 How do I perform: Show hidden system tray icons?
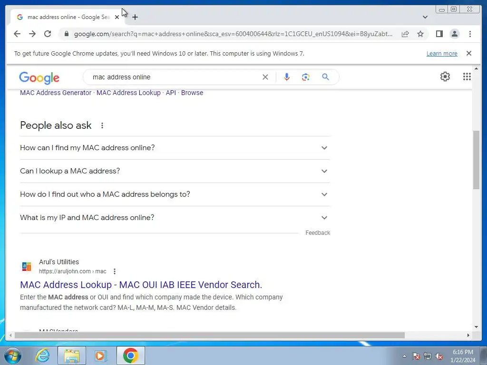pyautogui.click(x=404, y=356)
